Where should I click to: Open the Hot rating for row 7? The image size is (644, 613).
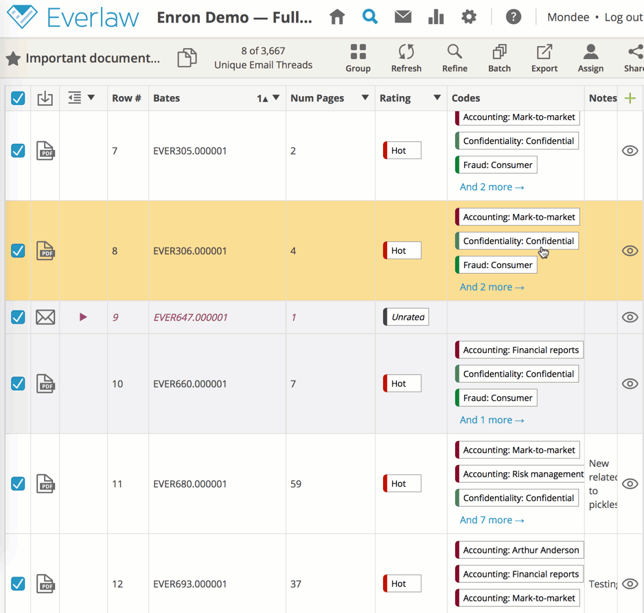pos(402,151)
